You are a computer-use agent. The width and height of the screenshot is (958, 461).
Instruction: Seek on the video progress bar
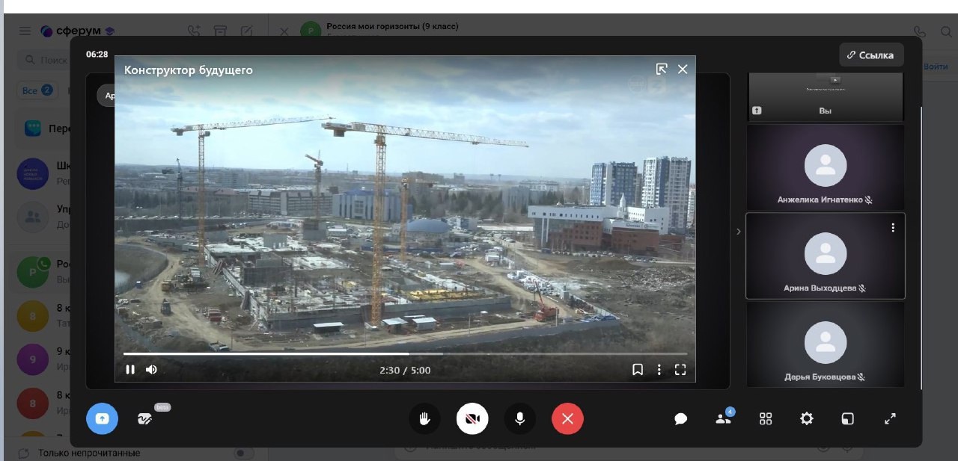405,353
